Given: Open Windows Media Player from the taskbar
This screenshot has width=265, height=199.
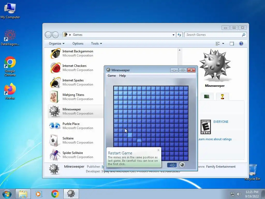Looking at the screenshot, I should click(39, 194).
